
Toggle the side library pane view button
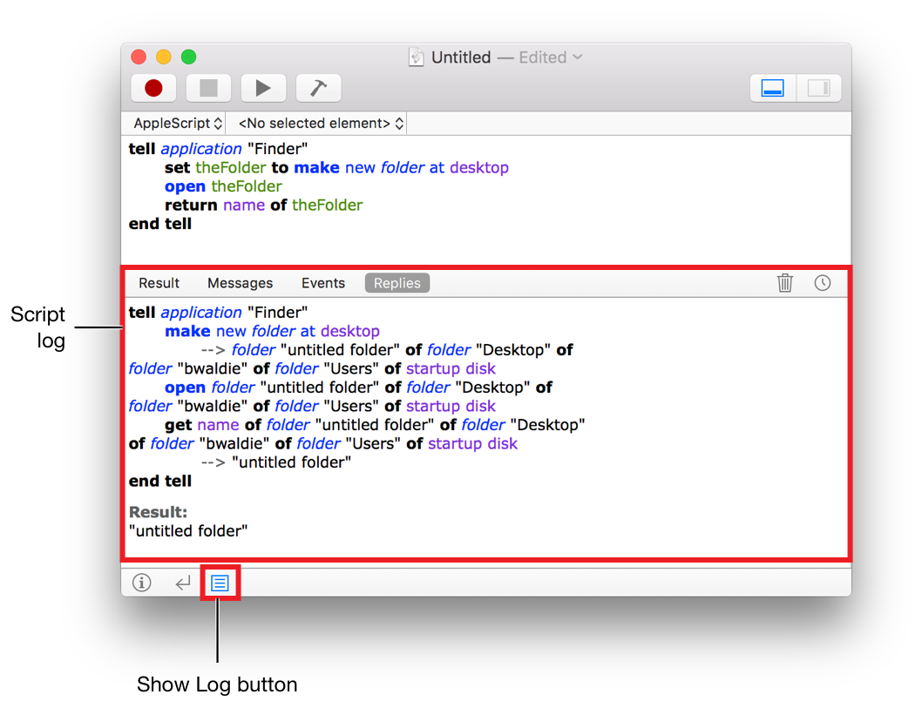(818, 88)
